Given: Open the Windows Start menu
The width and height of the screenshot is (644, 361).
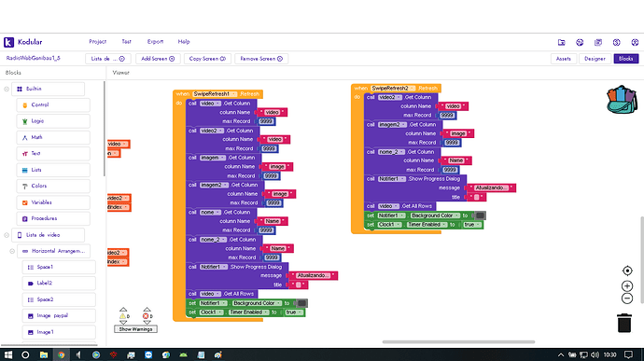Looking at the screenshot, I should click(7, 354).
